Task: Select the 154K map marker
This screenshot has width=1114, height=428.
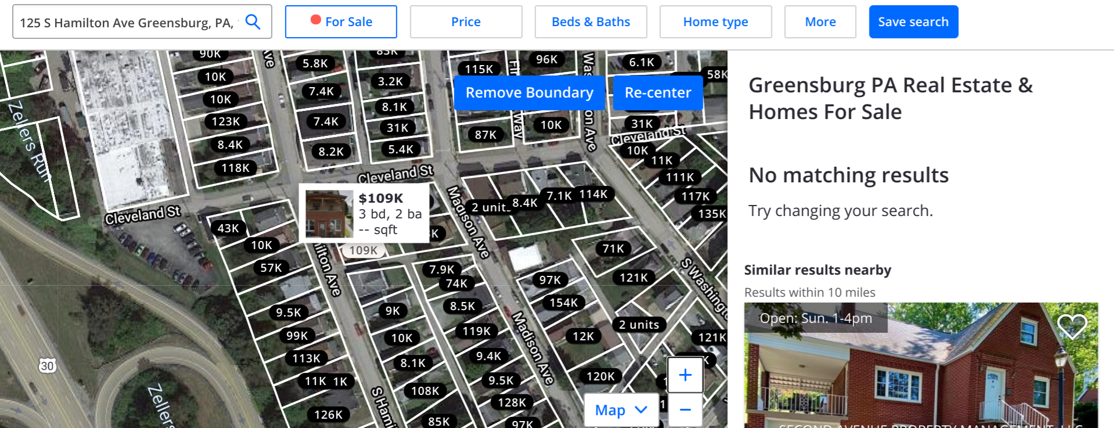Action: [x=564, y=303]
